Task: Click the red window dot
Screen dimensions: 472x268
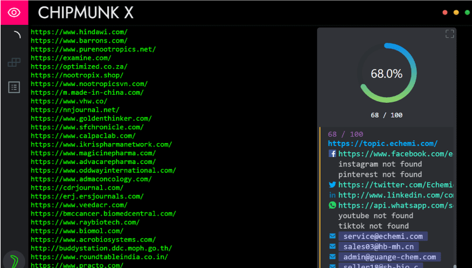Action: coord(445,13)
